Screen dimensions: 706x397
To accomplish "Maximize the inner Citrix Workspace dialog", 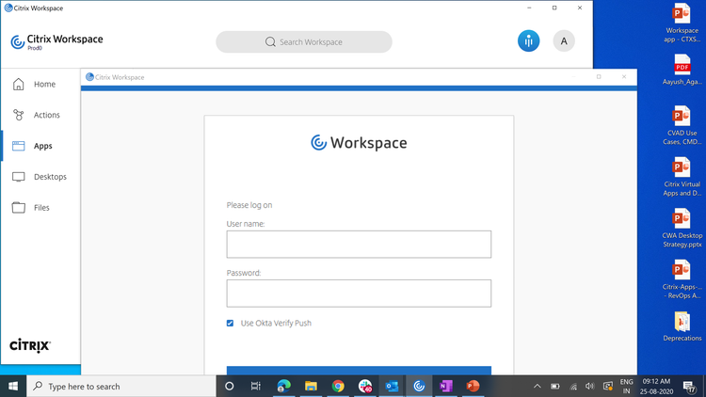I will pyautogui.click(x=599, y=77).
